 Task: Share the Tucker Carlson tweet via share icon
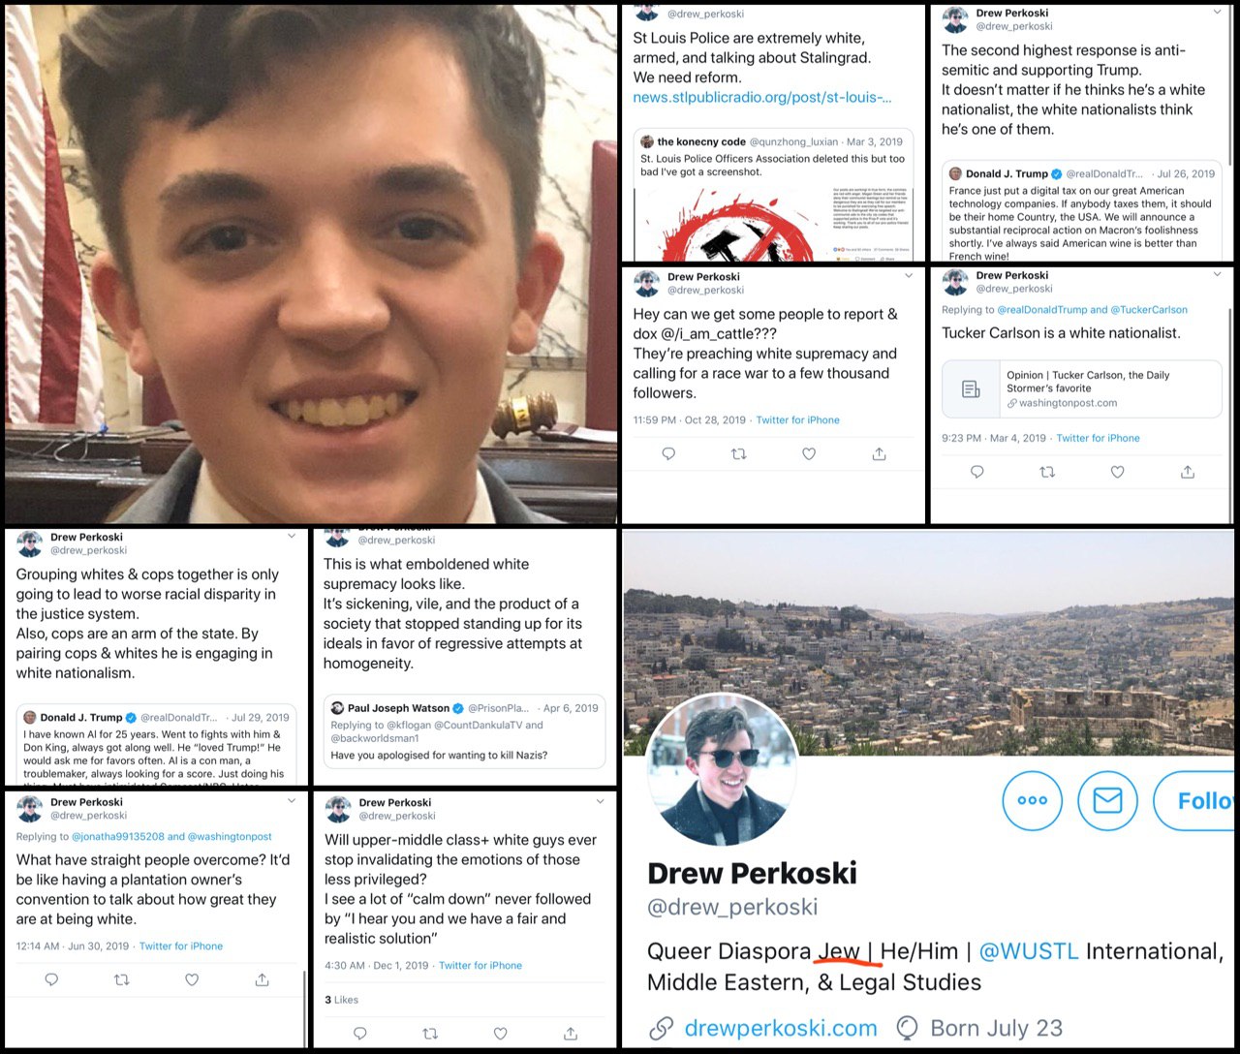(x=1188, y=472)
